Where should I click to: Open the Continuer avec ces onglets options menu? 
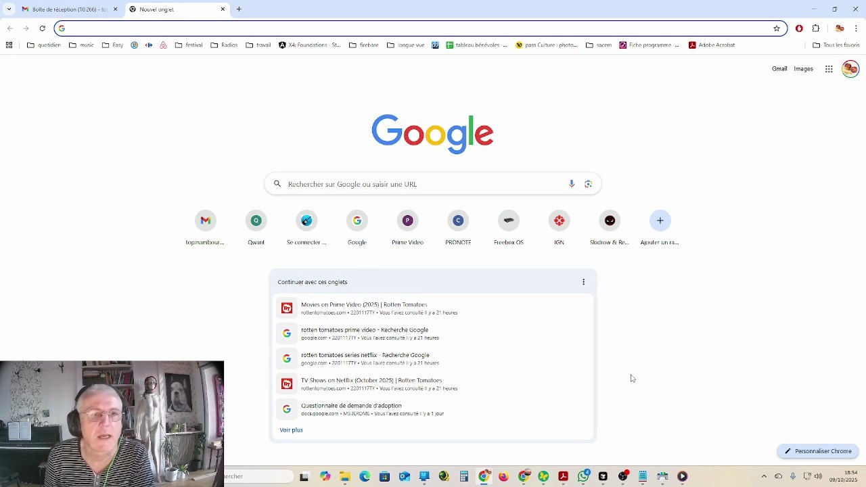pos(584,282)
